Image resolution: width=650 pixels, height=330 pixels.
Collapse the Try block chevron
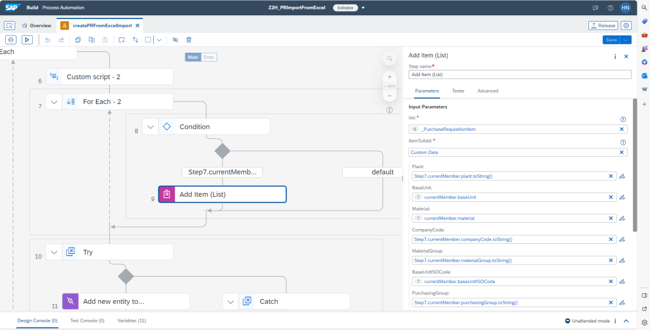point(54,252)
